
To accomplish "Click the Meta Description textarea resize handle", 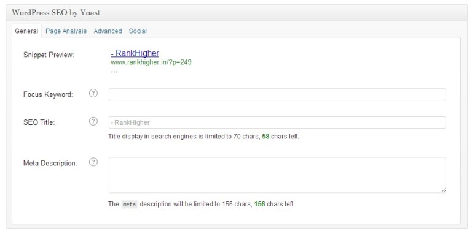I will tap(443, 190).
